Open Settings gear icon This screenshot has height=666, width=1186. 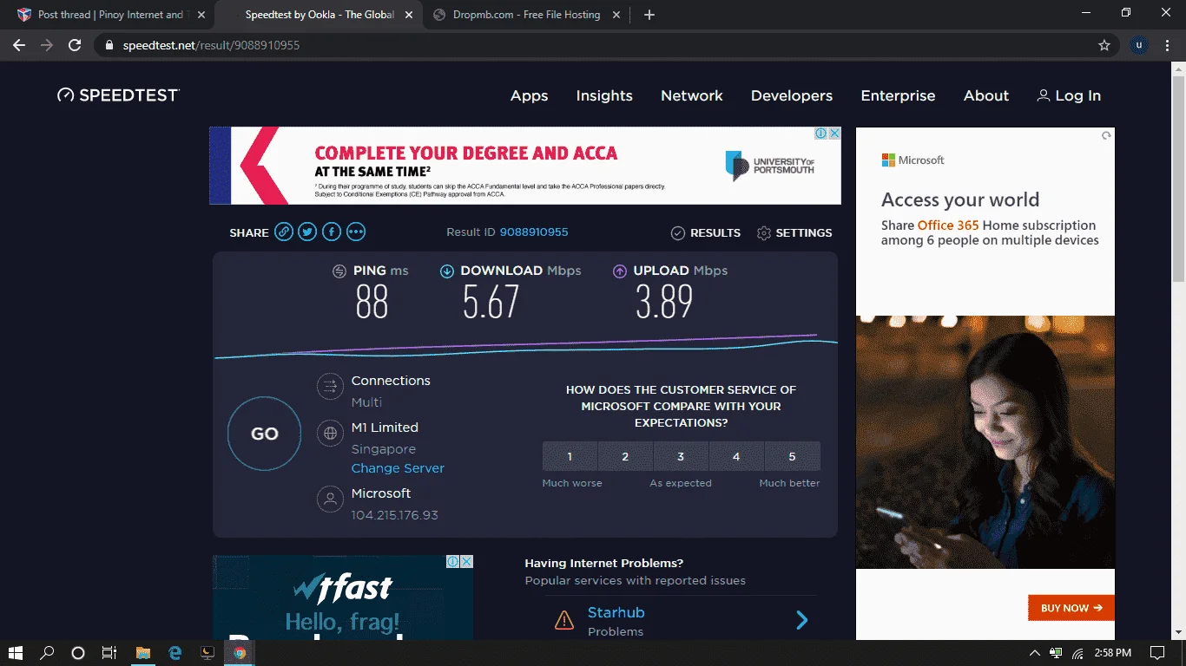[764, 233]
